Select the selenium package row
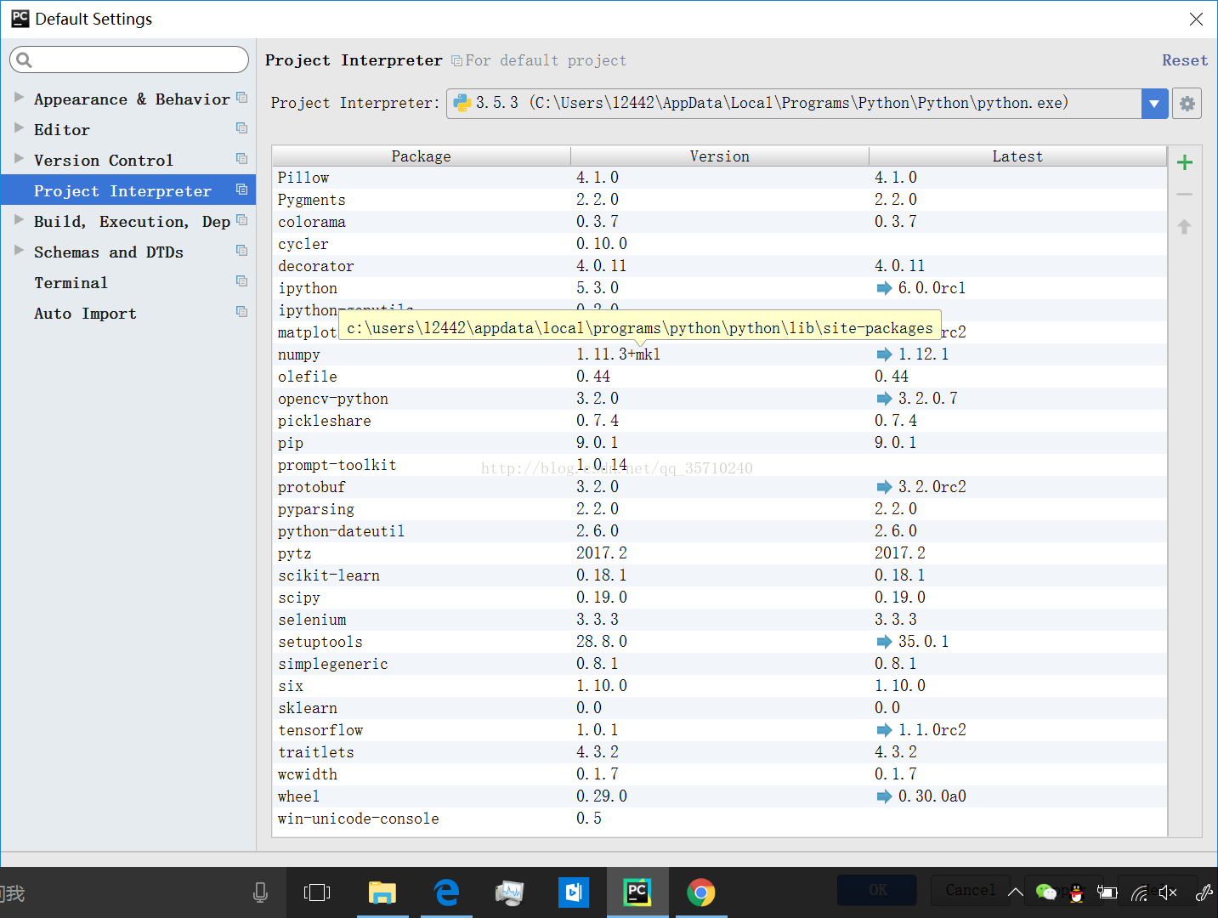This screenshot has width=1218, height=918. coord(719,620)
